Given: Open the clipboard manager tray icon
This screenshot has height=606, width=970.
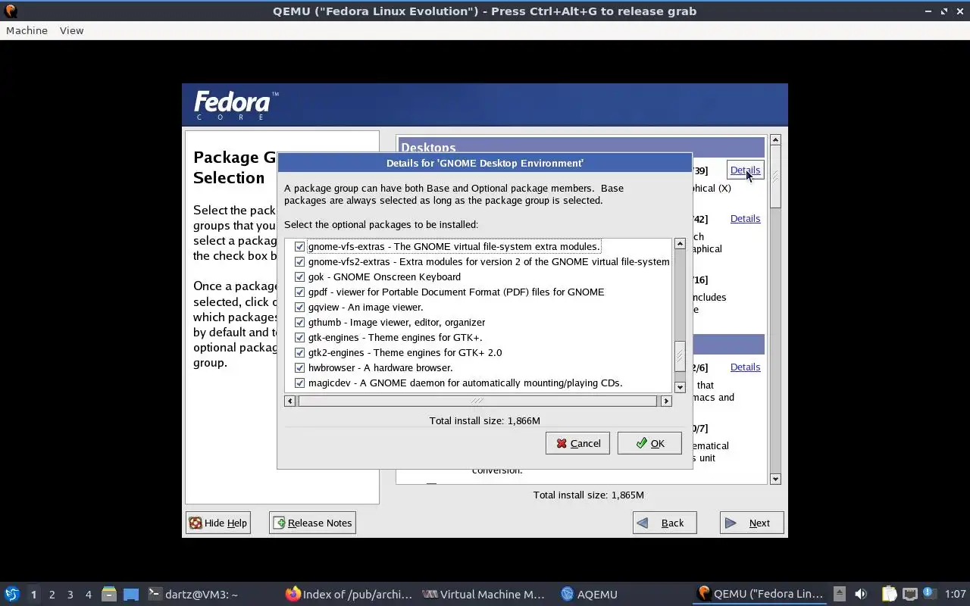Looking at the screenshot, I should [x=889, y=595].
